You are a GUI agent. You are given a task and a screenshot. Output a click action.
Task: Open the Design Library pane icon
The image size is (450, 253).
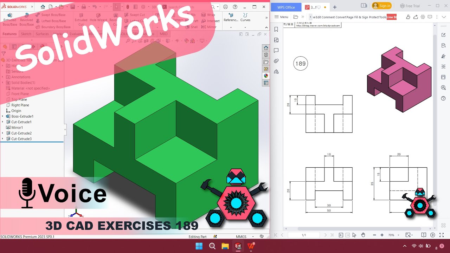tap(266, 55)
